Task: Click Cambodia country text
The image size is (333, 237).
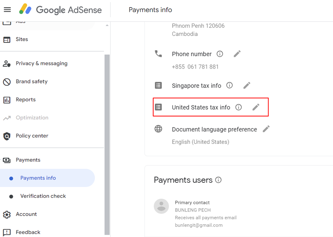Action: (185, 34)
